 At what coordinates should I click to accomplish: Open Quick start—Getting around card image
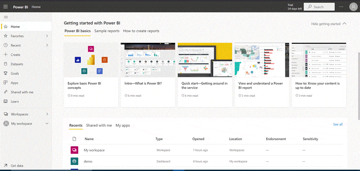click(205, 60)
